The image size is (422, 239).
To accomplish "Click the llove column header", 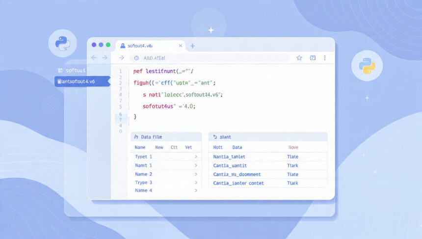I will pos(293,147).
